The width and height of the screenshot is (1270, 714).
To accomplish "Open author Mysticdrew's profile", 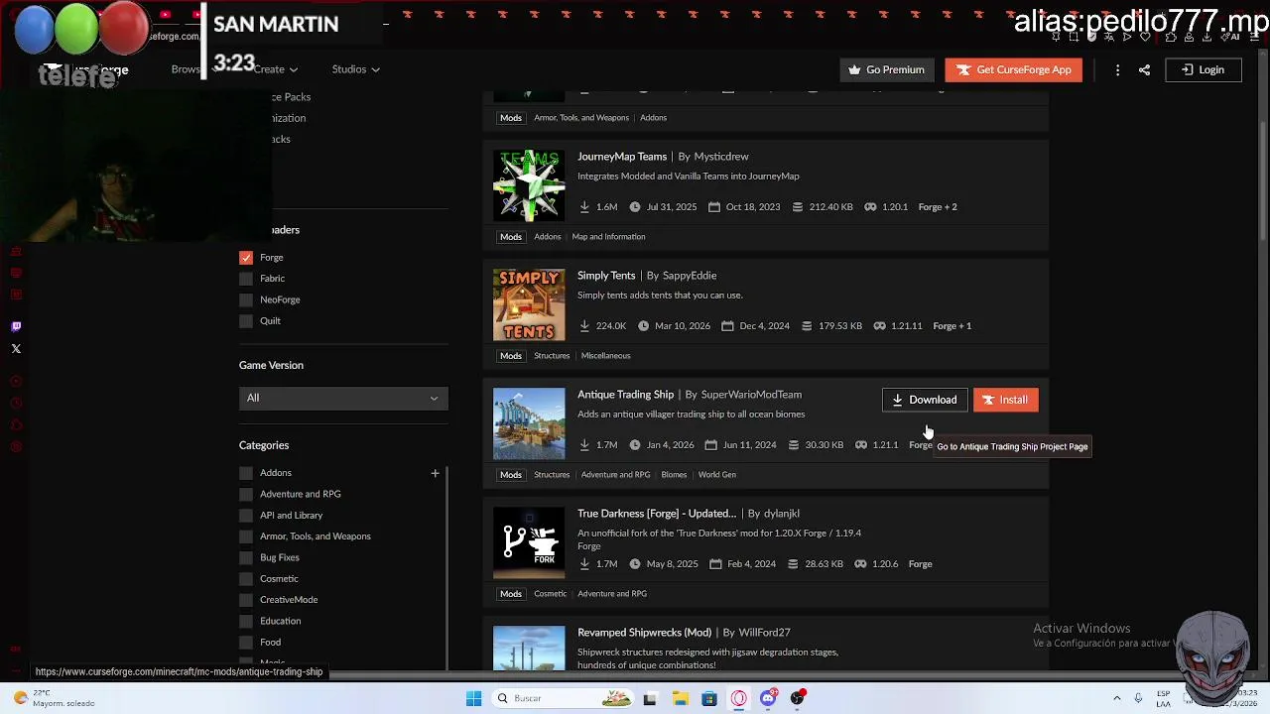I will (x=721, y=156).
